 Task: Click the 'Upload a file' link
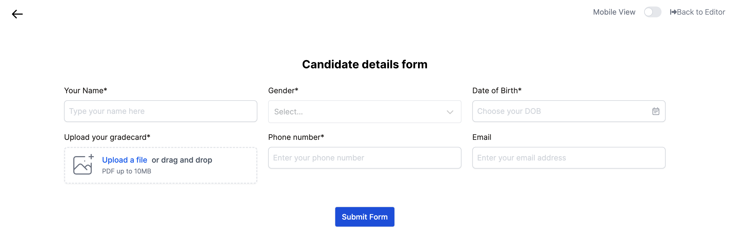(x=125, y=160)
